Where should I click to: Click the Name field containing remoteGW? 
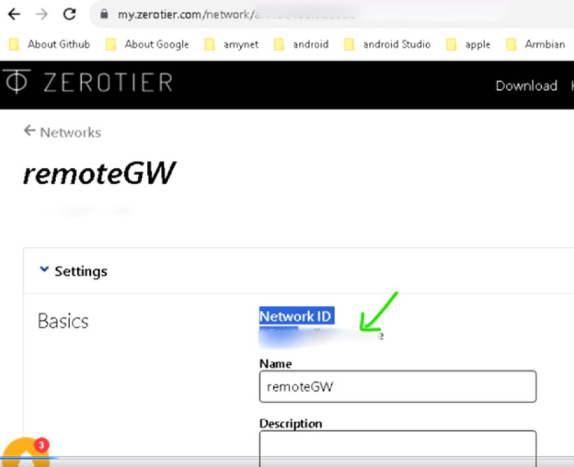[x=398, y=387]
